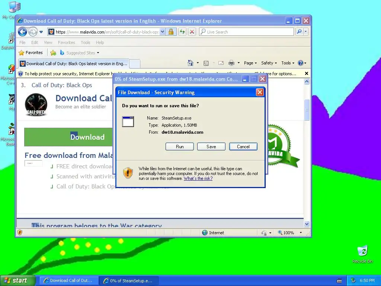Image resolution: width=381 pixels, height=286 pixels.
Task: Click the 100% zoom level button
Action: pos(286,233)
